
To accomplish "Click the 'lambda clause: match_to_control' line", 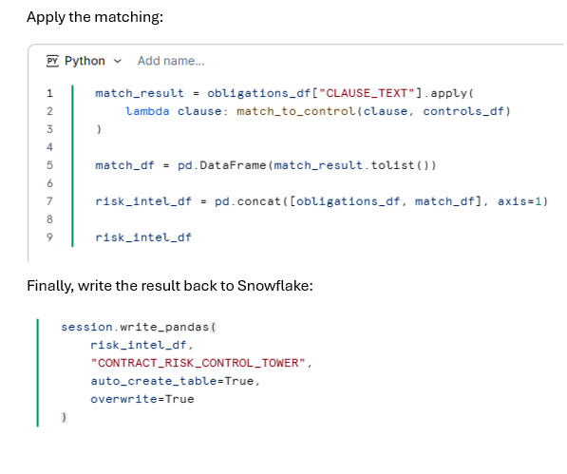I will click(318, 111).
